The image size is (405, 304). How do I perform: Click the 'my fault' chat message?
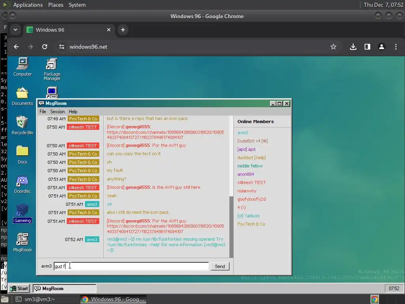pyautogui.click(x=115, y=170)
